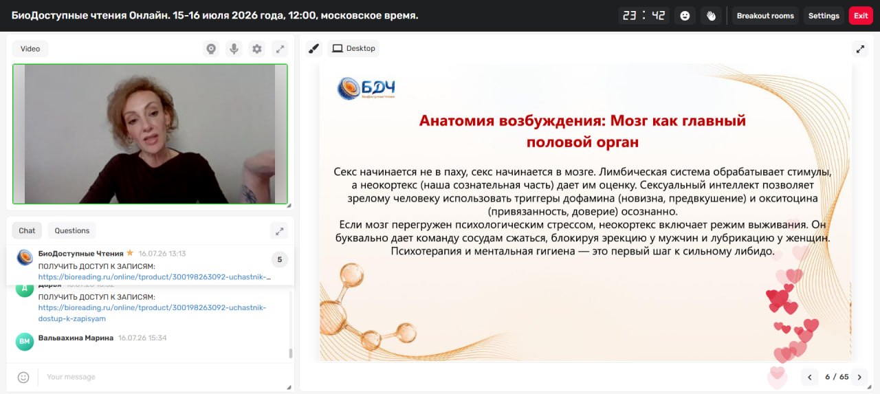Open Breakout rooms
The image size is (880, 394).
coord(765,16)
